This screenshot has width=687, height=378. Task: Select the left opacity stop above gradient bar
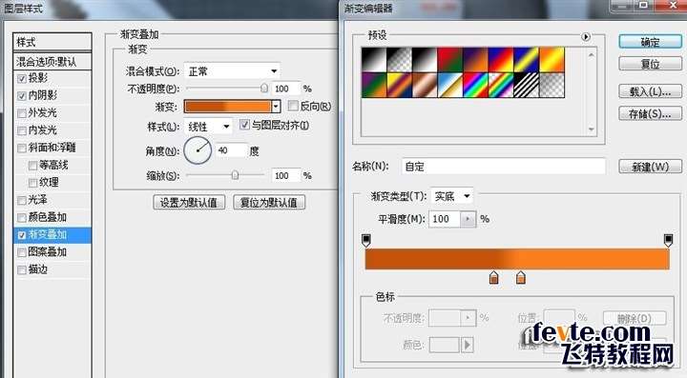(x=366, y=240)
